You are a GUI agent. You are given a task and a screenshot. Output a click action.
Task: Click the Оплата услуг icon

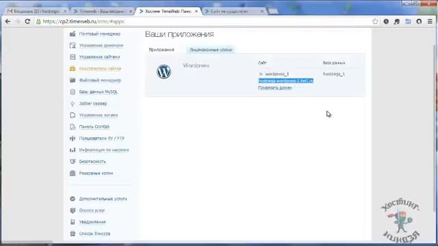(73, 210)
